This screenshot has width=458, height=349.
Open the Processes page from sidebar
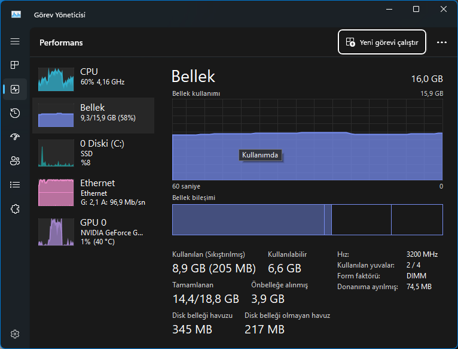[x=15, y=65]
